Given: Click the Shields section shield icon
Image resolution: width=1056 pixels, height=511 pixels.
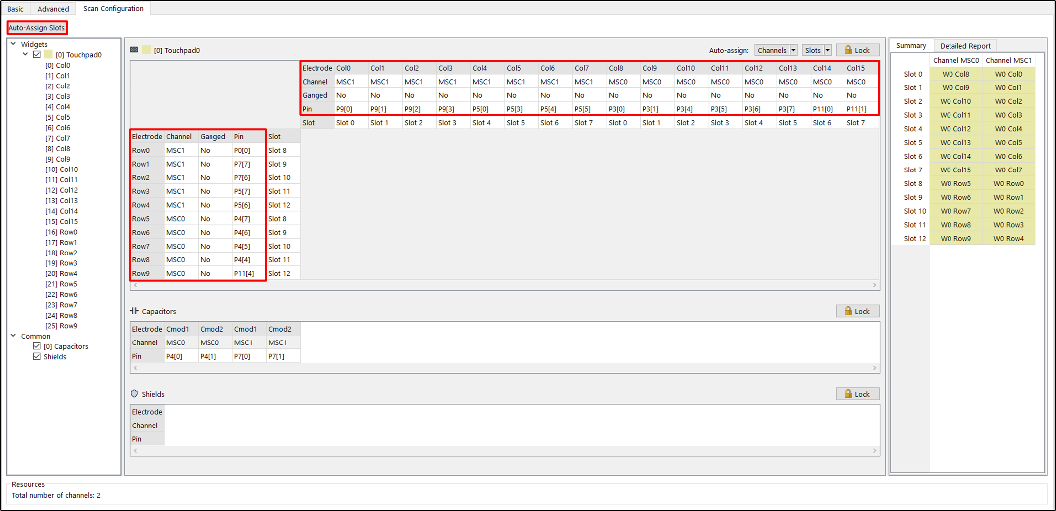Looking at the screenshot, I should point(134,394).
